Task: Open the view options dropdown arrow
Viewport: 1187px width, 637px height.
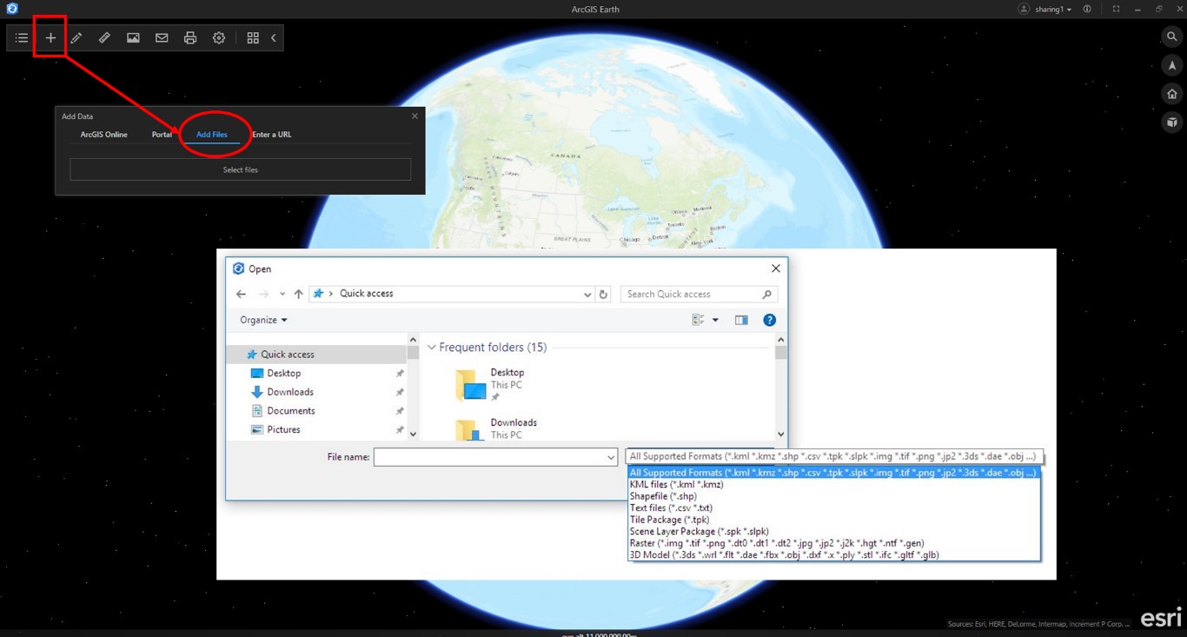Action: pyautogui.click(x=715, y=320)
